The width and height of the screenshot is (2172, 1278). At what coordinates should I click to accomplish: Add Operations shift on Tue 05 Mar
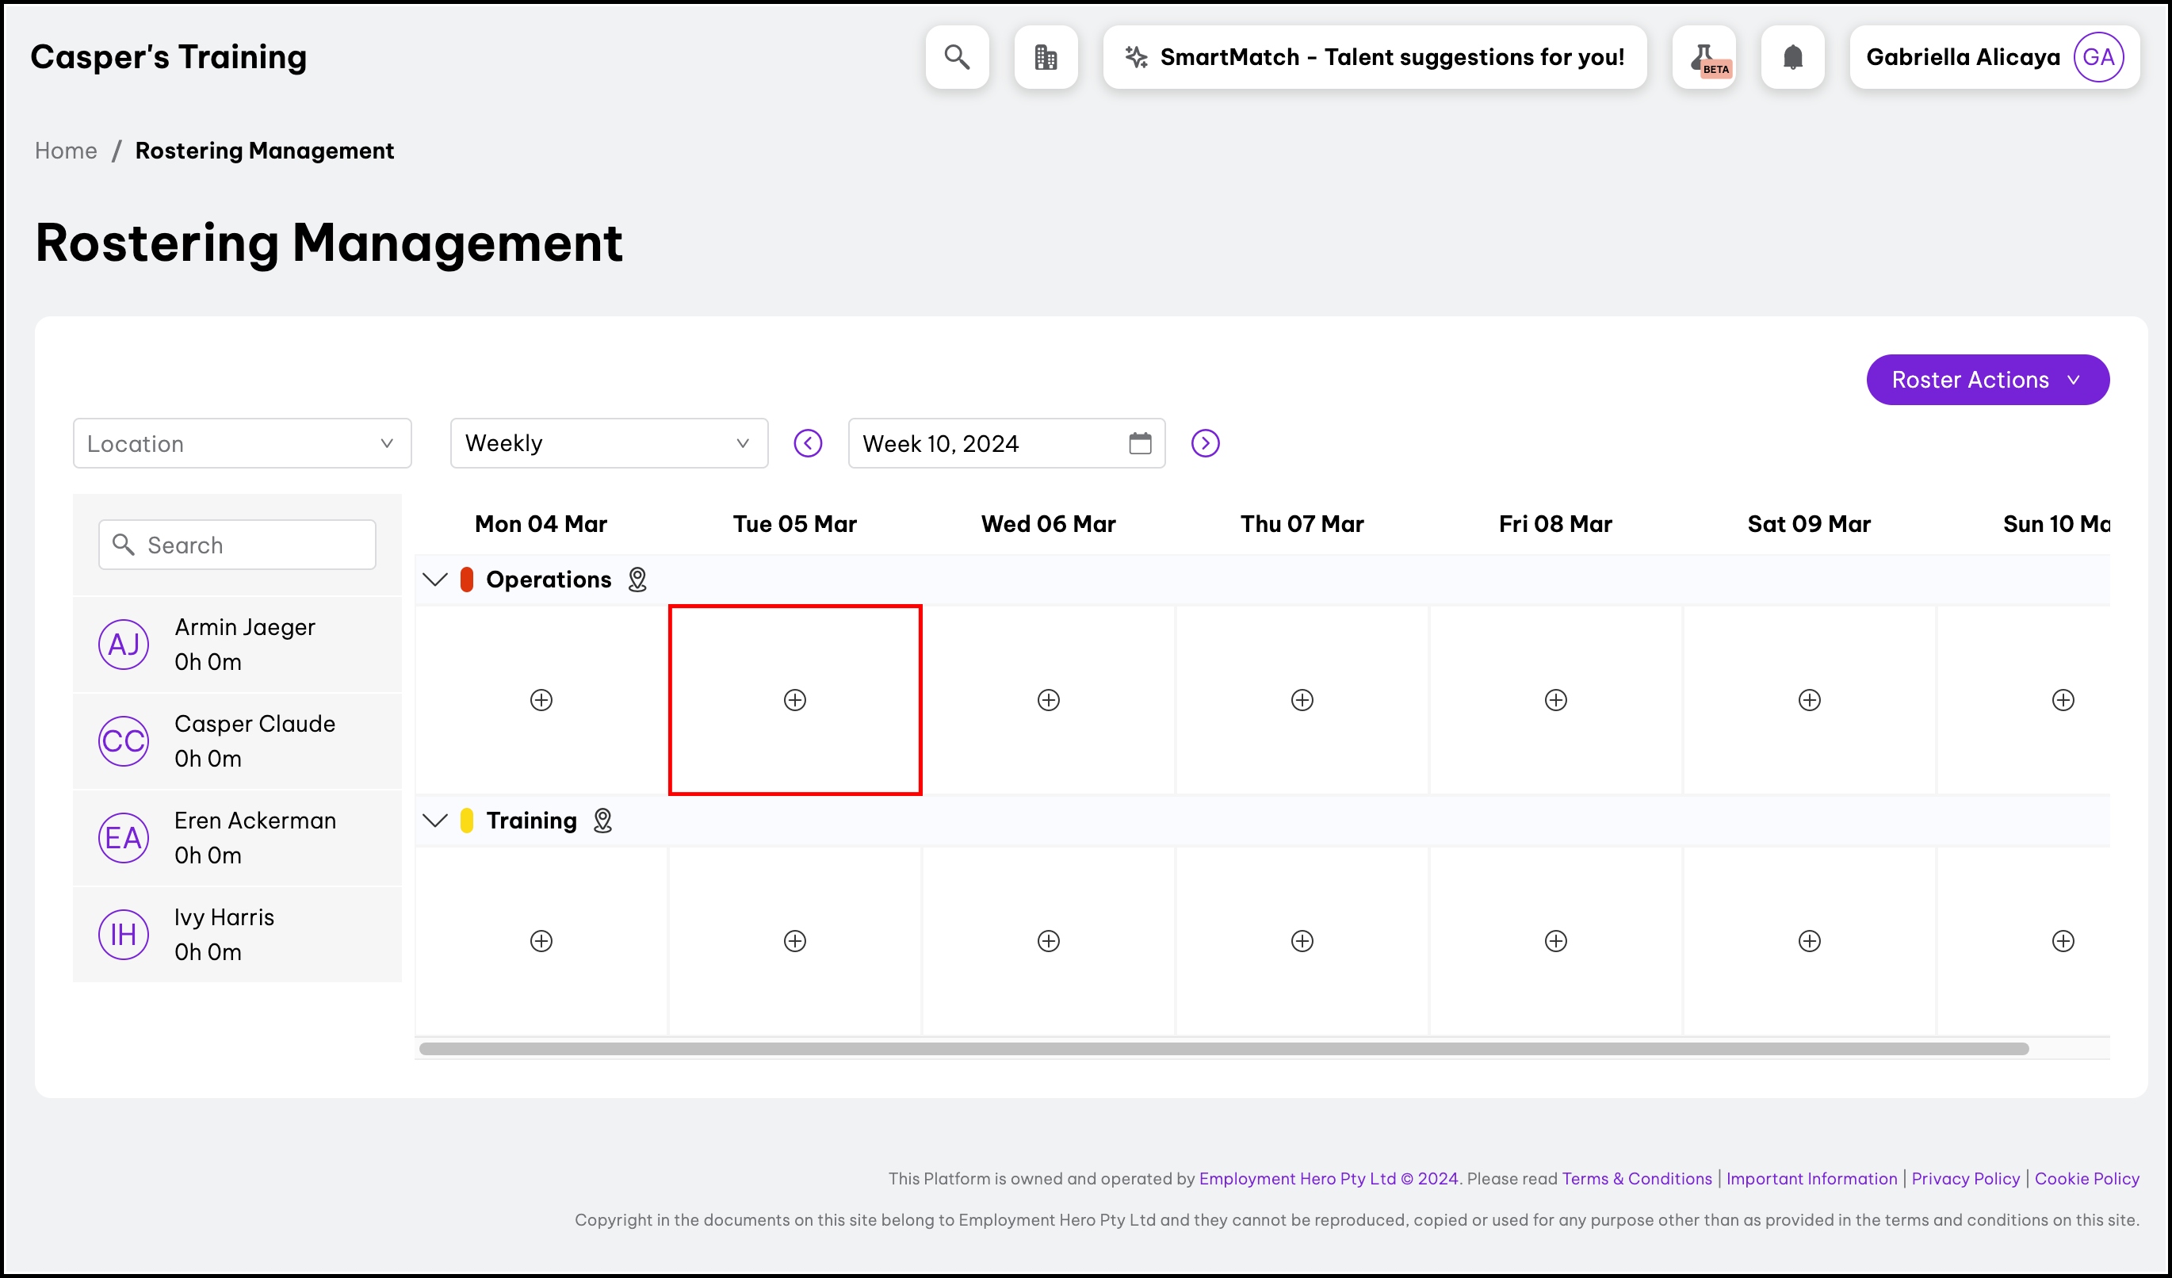pyautogui.click(x=794, y=700)
